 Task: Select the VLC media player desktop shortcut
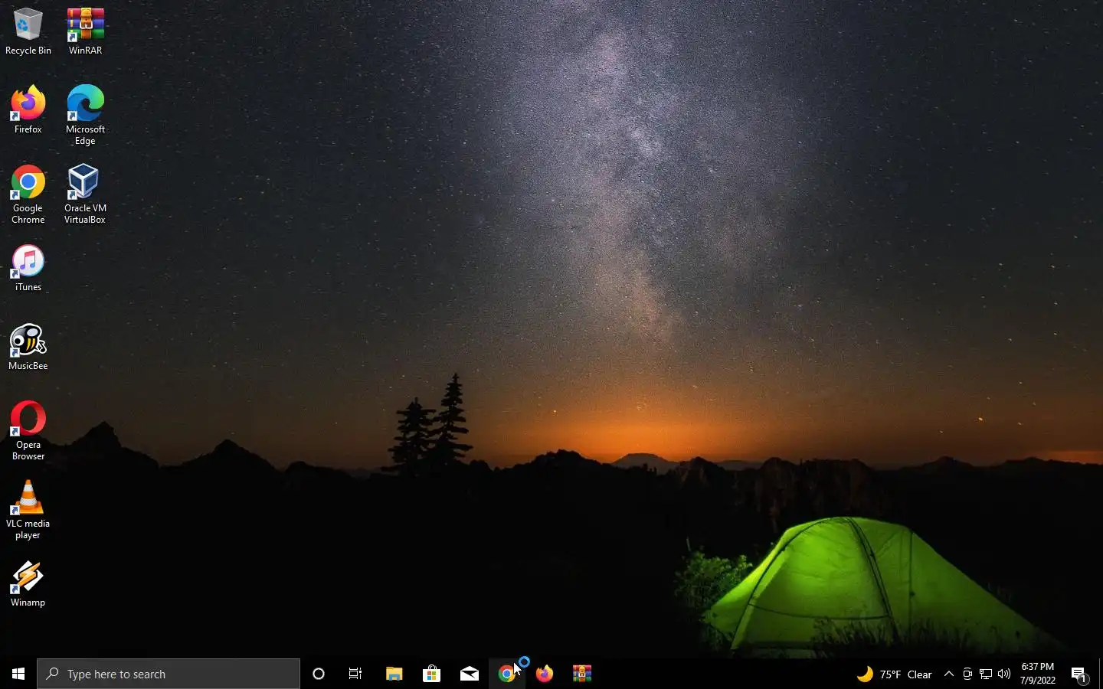[x=28, y=510]
